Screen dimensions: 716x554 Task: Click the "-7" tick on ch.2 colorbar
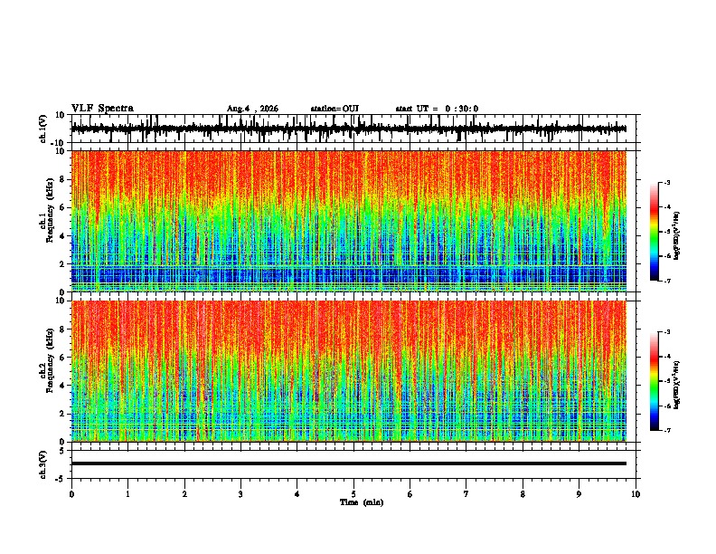pyautogui.click(x=666, y=431)
